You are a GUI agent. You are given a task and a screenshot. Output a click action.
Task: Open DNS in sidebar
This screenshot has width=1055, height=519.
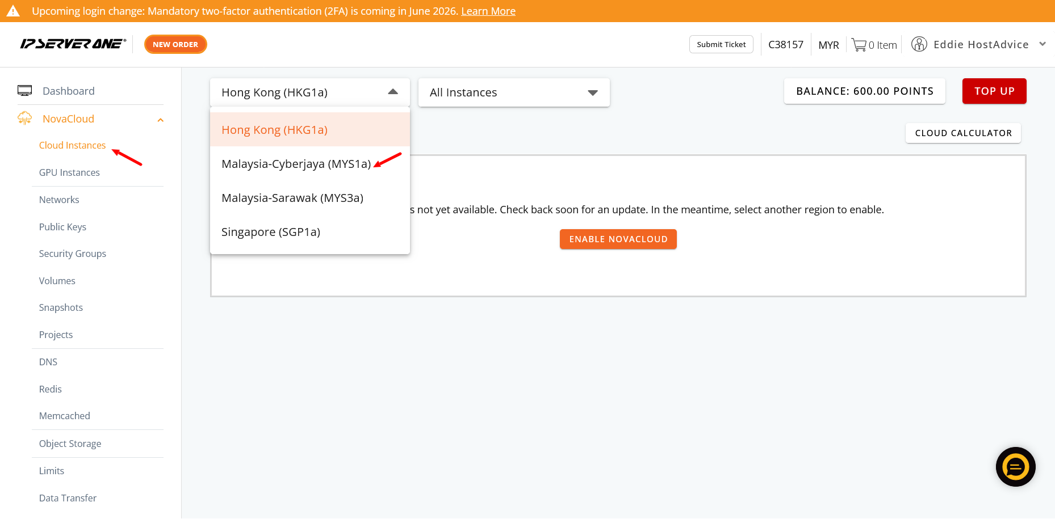(x=48, y=362)
